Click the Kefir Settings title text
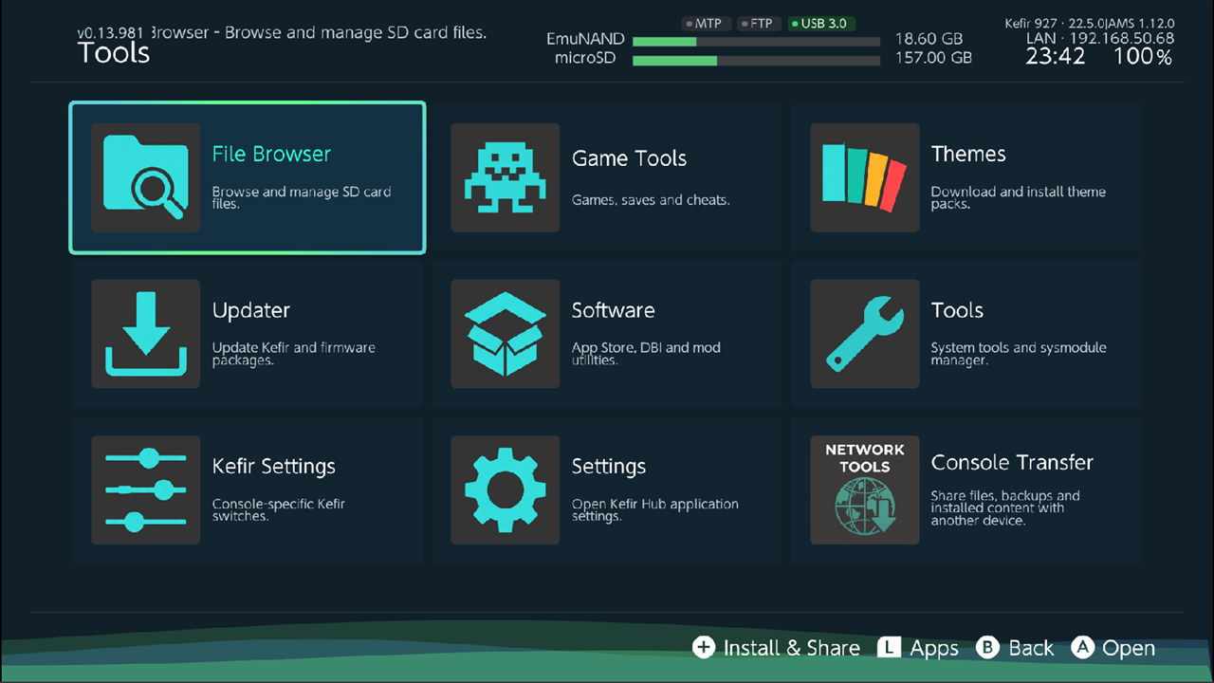The width and height of the screenshot is (1214, 683). coord(274,467)
